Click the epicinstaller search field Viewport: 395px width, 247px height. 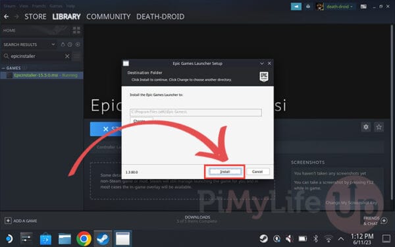[36, 56]
